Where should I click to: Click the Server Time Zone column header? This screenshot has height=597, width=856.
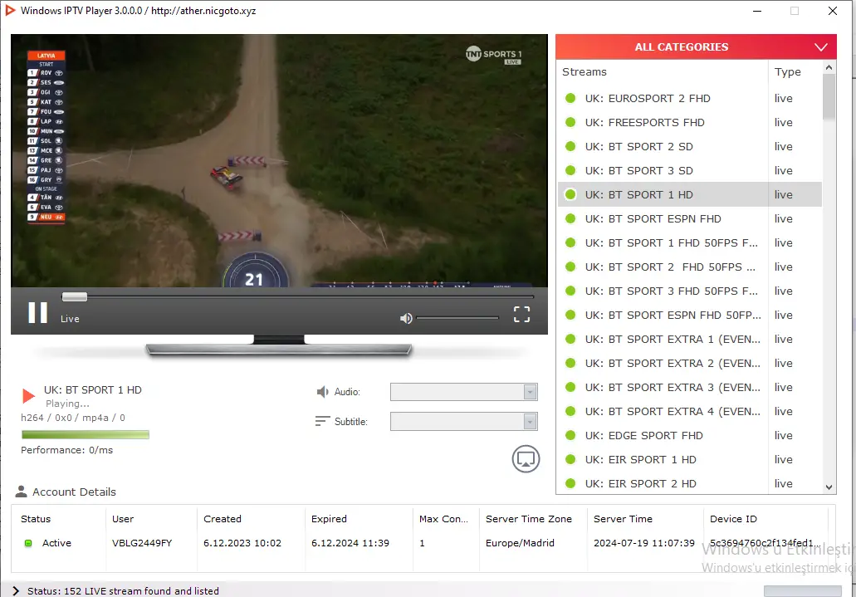(533, 519)
